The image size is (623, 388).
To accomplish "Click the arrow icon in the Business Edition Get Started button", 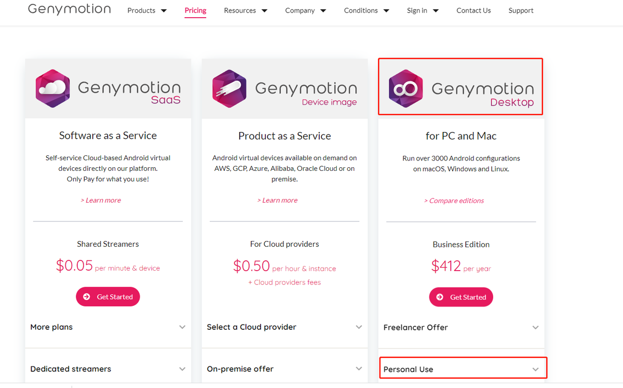I will click(x=439, y=297).
